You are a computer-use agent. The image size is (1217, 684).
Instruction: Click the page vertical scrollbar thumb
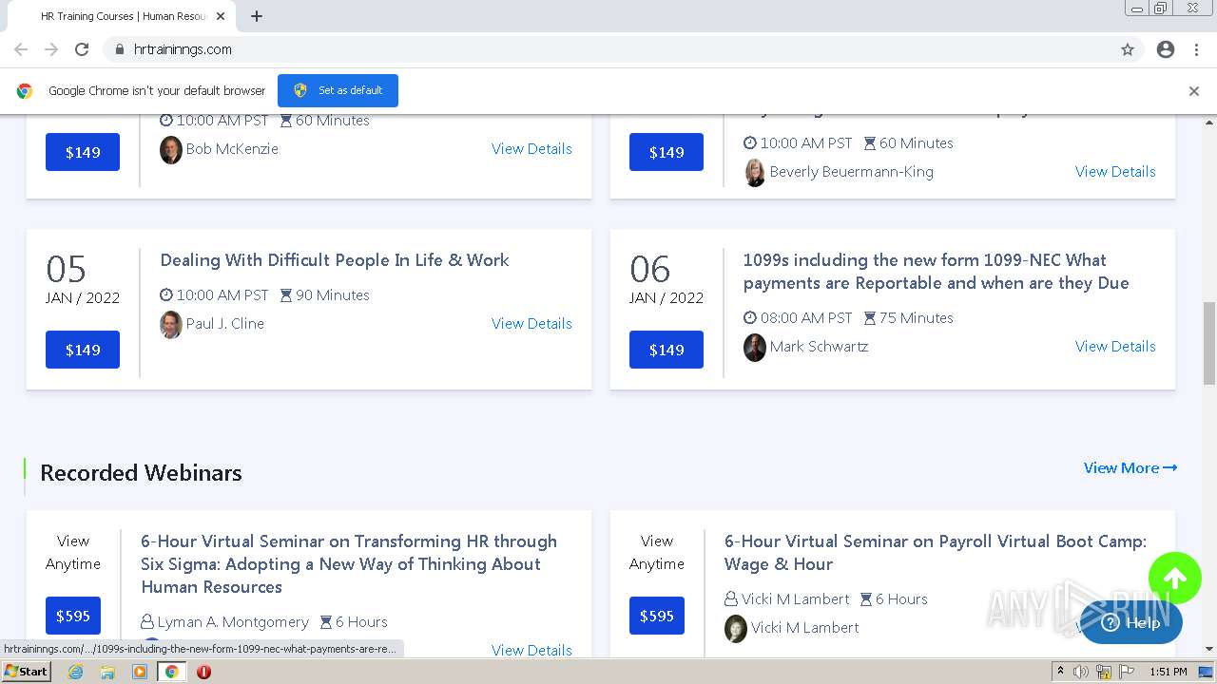[x=1208, y=342]
